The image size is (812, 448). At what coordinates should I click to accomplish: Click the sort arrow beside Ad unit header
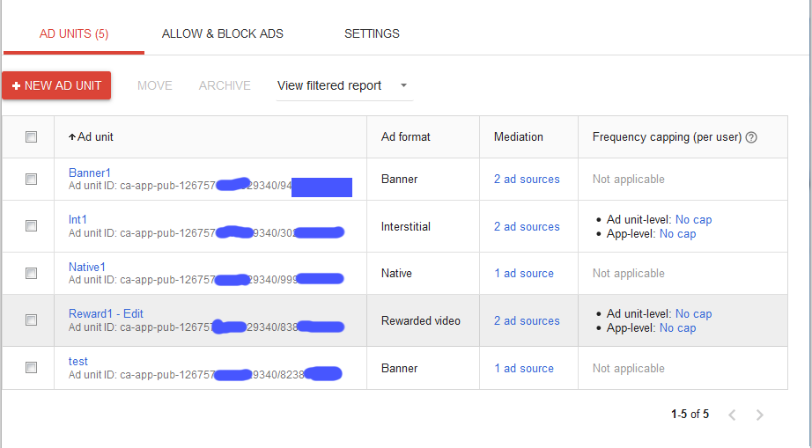71,137
